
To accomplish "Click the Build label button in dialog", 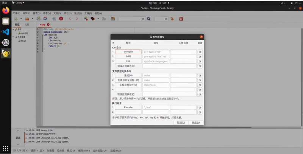I will click(x=128, y=56).
